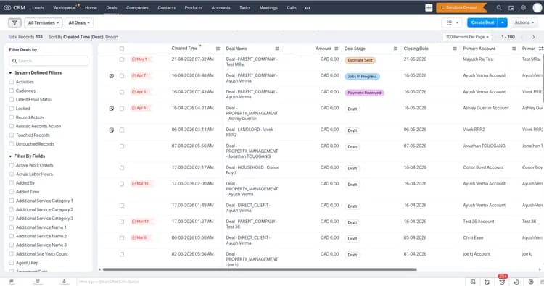The image size is (544, 286).
Task: Open note icon on Ashley Guertin deal row
Action: pos(112,109)
